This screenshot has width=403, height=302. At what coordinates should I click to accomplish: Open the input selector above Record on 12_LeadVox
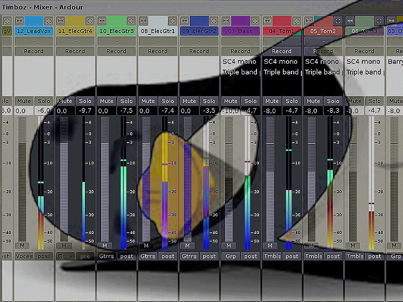coord(34,41)
